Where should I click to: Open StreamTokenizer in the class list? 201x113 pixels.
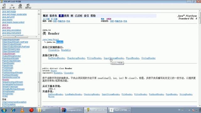click(x=10, y=87)
